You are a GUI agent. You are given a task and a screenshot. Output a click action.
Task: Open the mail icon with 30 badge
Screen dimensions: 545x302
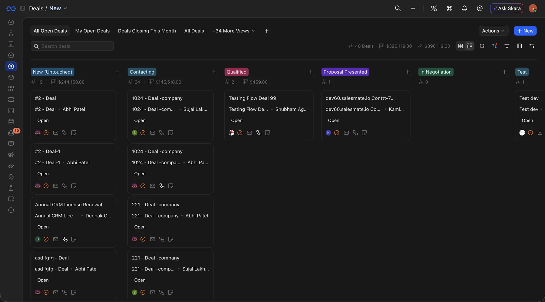[x=12, y=133]
